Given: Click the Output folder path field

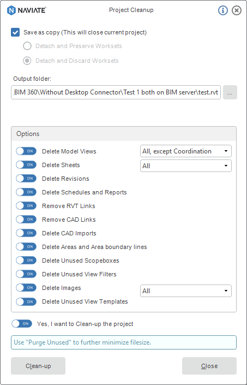Looking at the screenshot, I should (116, 92).
